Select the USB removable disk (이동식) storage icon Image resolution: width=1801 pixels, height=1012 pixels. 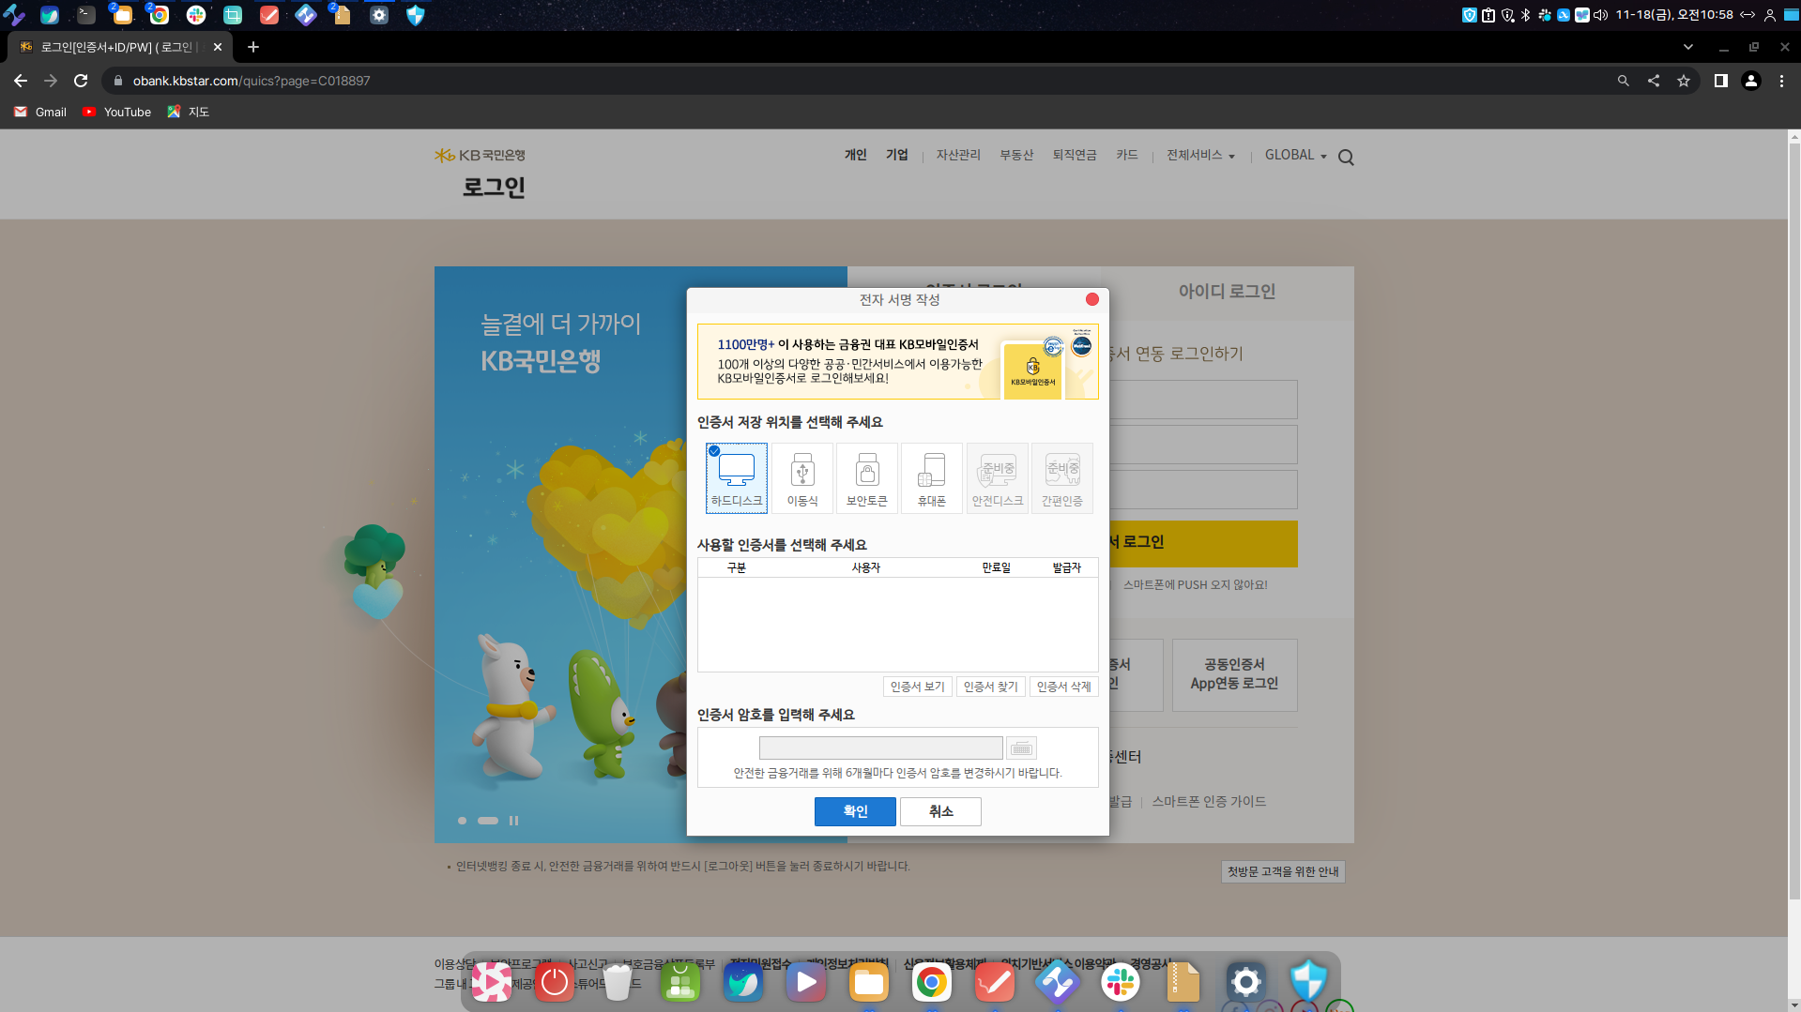[x=801, y=477]
